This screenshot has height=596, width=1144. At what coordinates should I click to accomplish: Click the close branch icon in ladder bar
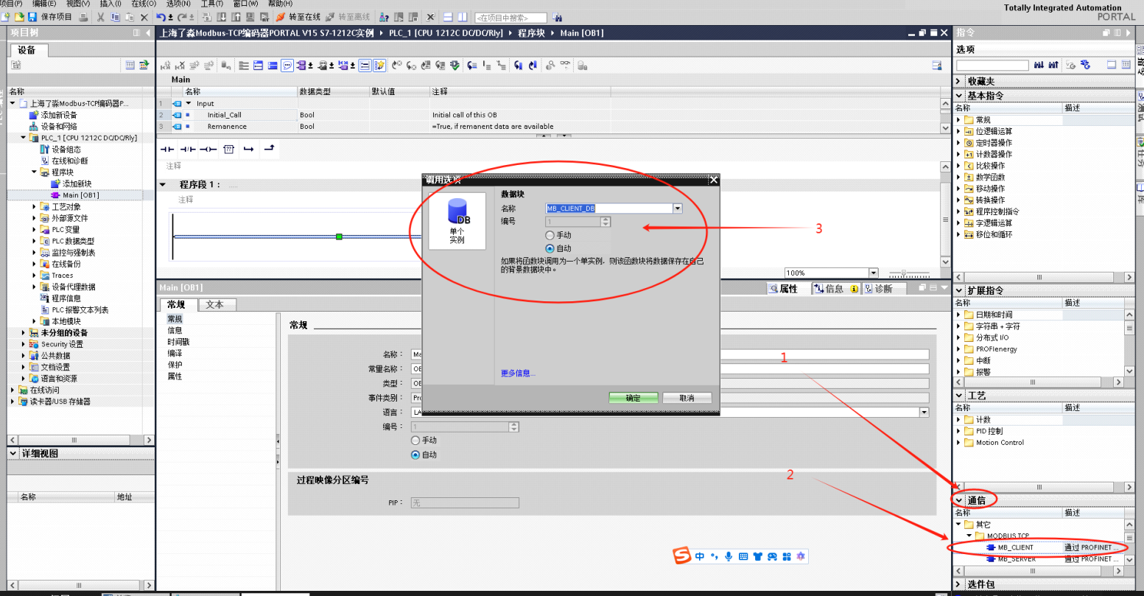[269, 150]
